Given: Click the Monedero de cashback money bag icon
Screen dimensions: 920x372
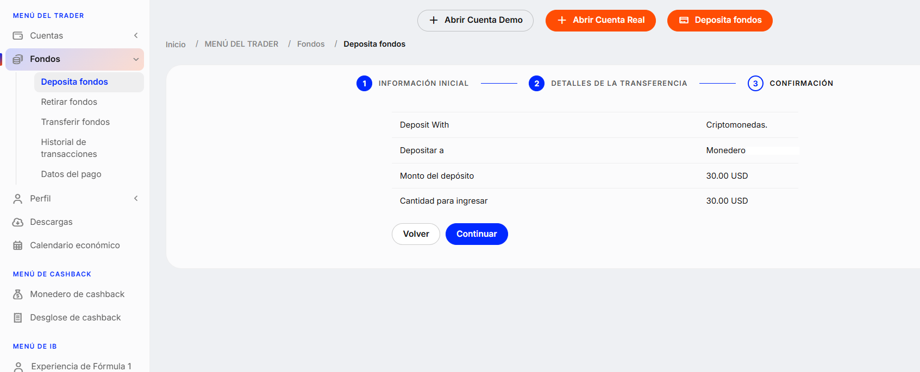Looking at the screenshot, I should [18, 294].
